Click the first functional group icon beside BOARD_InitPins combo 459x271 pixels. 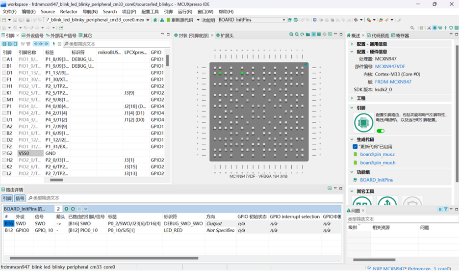point(290,20)
